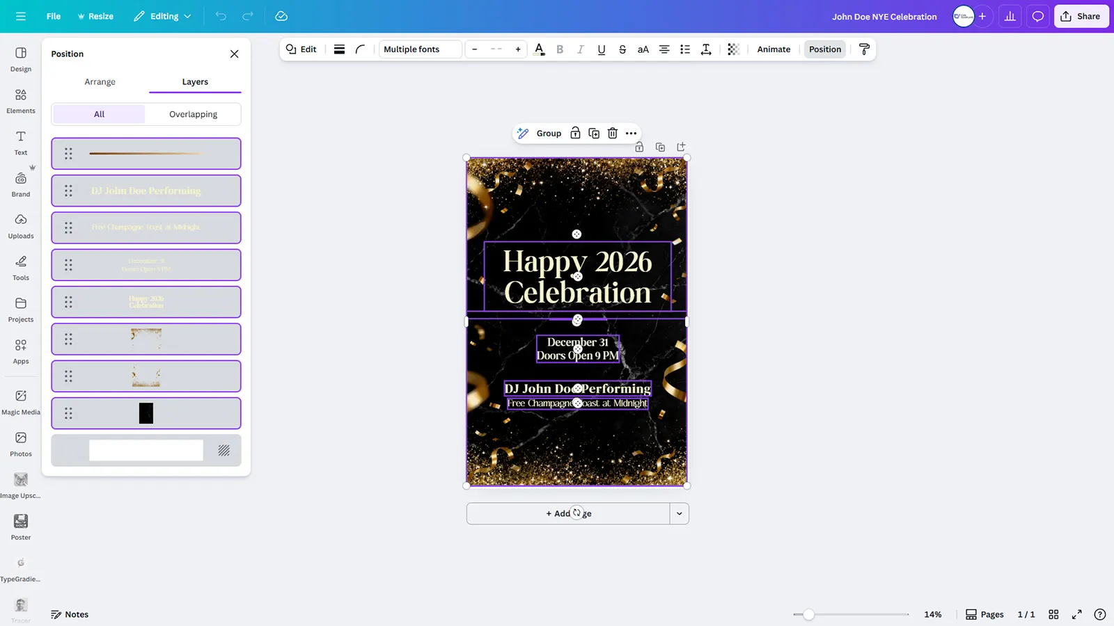The image size is (1114, 626).
Task: Switch to the Arrange tab
Action: tap(100, 82)
